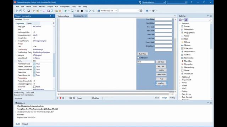Click the Add Root button on form
Screen dimensions: 227x127
tap(161, 62)
